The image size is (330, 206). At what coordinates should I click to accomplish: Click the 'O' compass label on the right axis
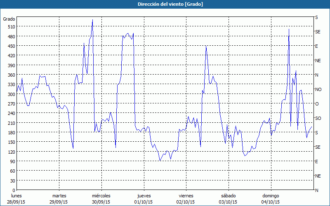(317, 104)
